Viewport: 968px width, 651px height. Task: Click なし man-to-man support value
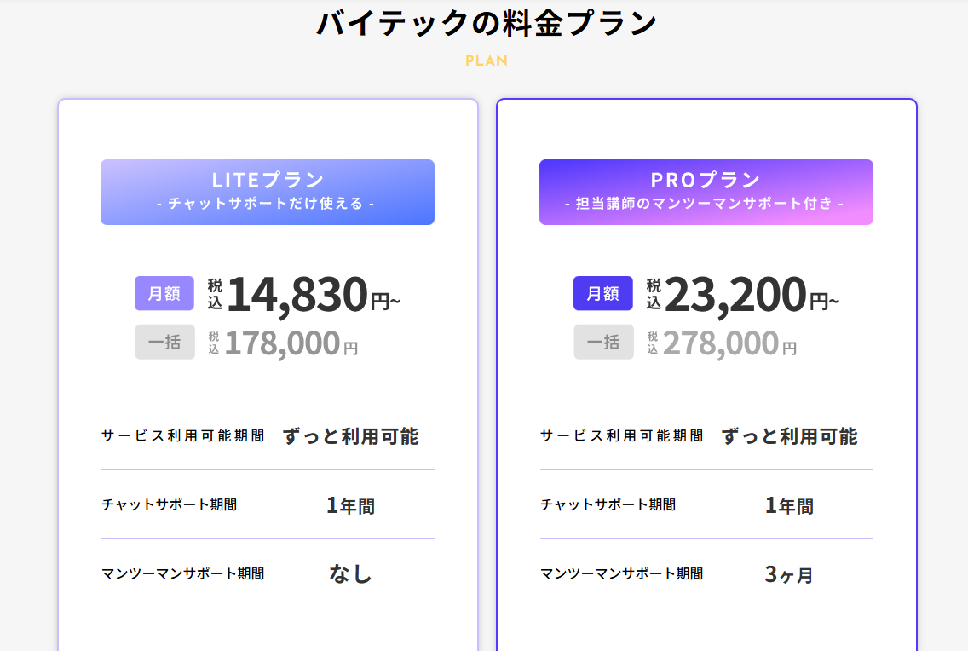[351, 573]
